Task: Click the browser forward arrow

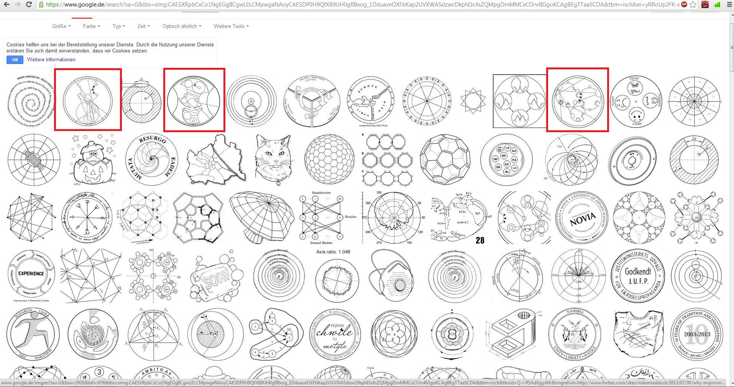Action: click(18, 5)
